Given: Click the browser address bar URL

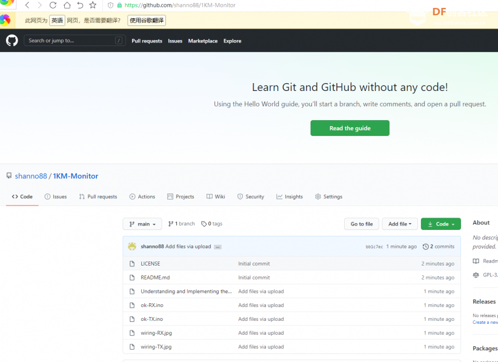Looking at the screenshot, I should click(x=180, y=5).
